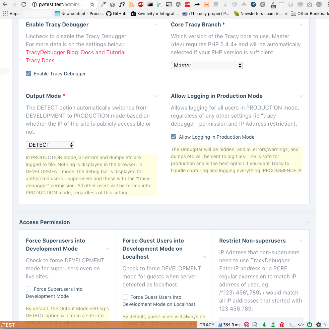The image size is (329, 329).
Task: Open the console prompt panel in Tracy bar
Action: (x=292, y=325)
